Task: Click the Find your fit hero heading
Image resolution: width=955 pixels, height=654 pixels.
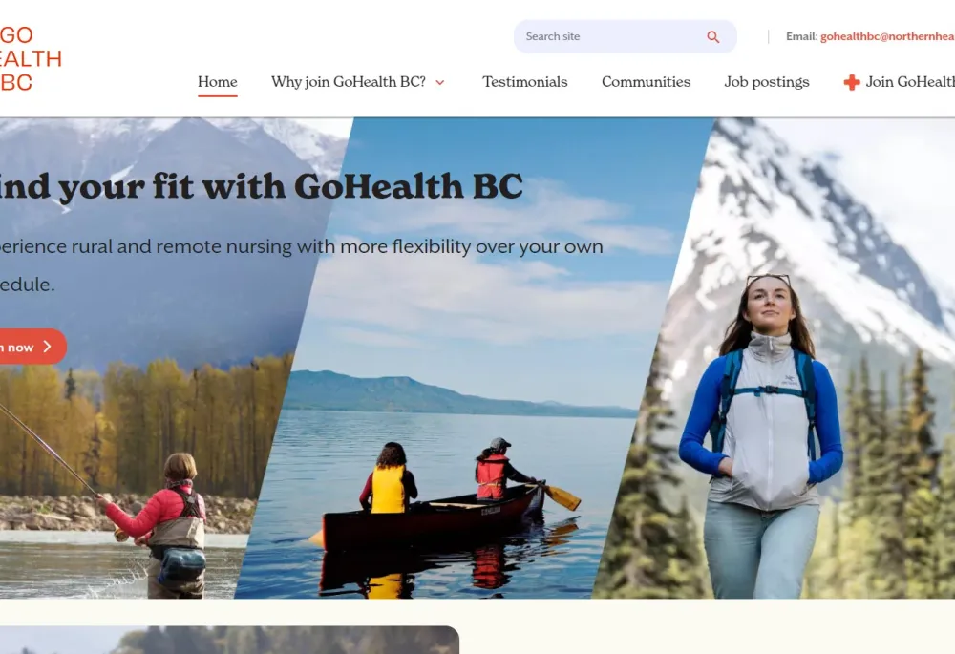Action: coord(261,186)
